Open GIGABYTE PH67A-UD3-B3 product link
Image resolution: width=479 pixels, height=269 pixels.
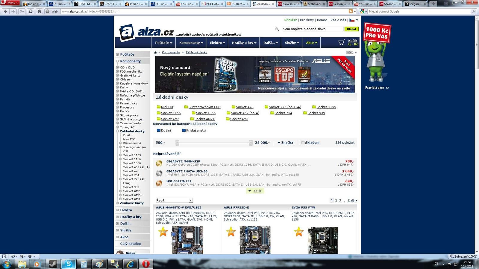[x=187, y=171]
